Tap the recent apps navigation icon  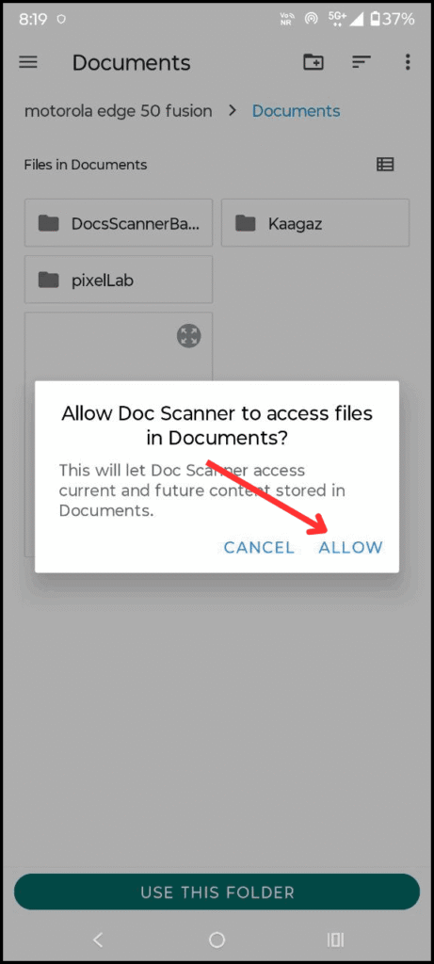coord(336,940)
